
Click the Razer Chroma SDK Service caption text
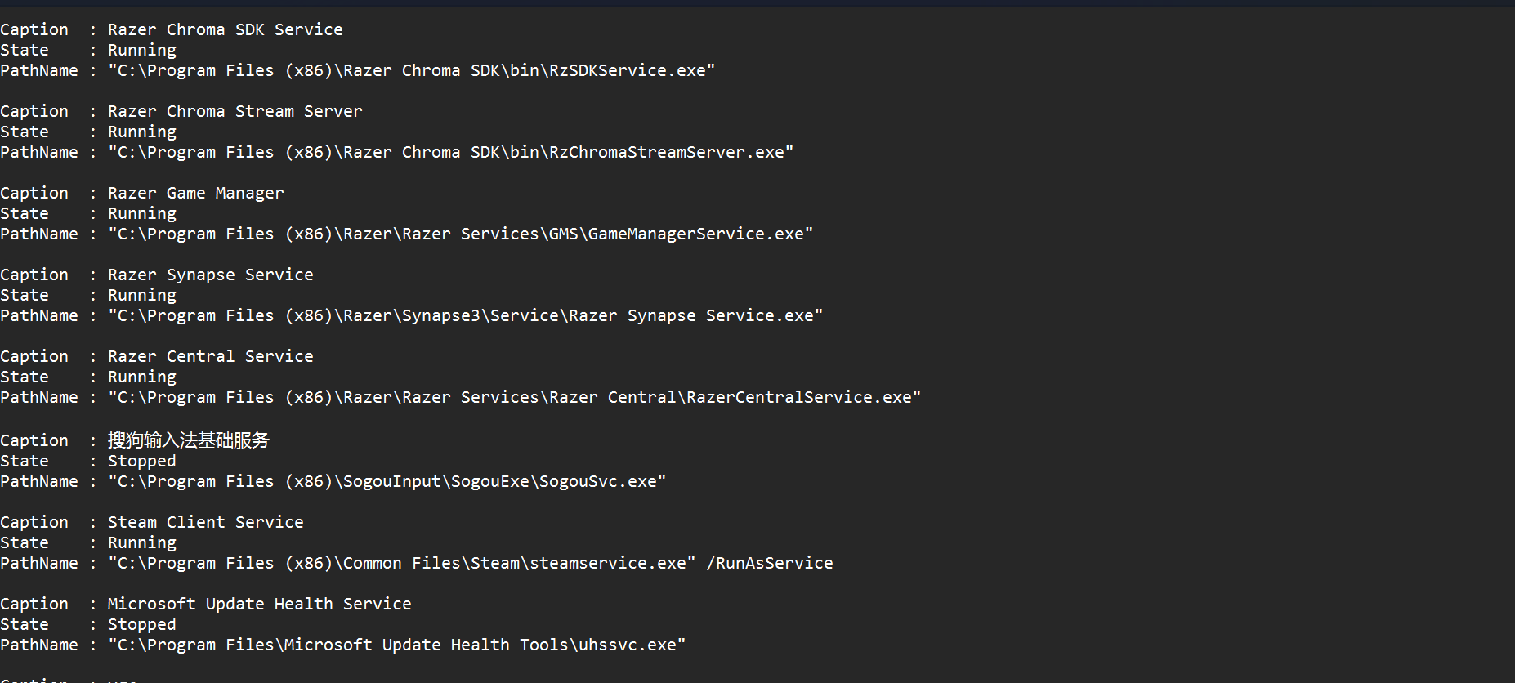pyautogui.click(x=225, y=29)
